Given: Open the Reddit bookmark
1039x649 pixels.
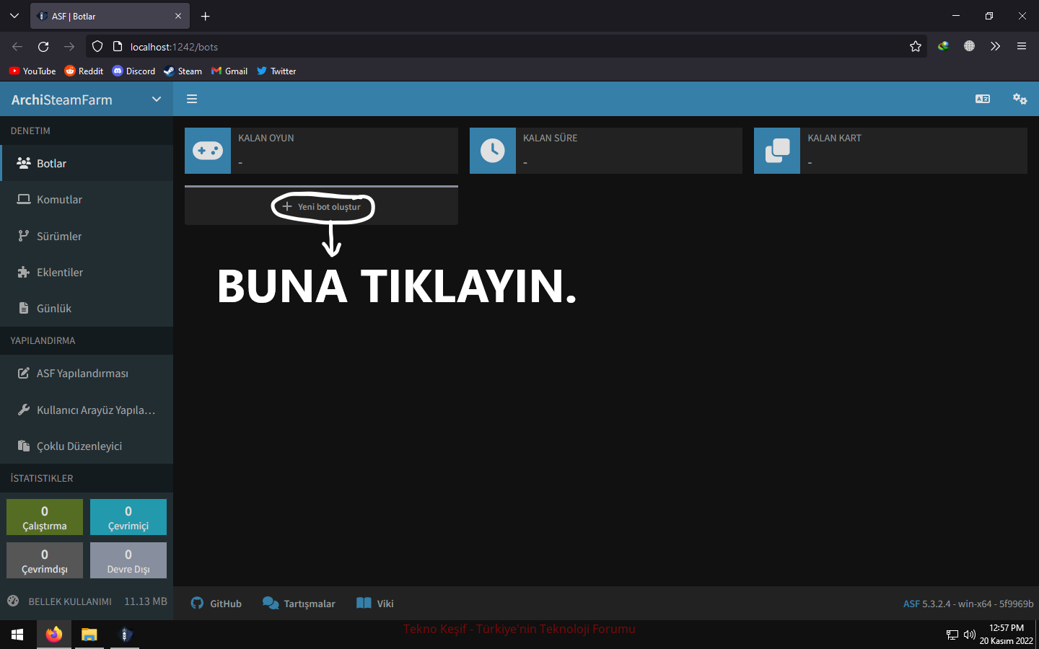Looking at the screenshot, I should (84, 71).
